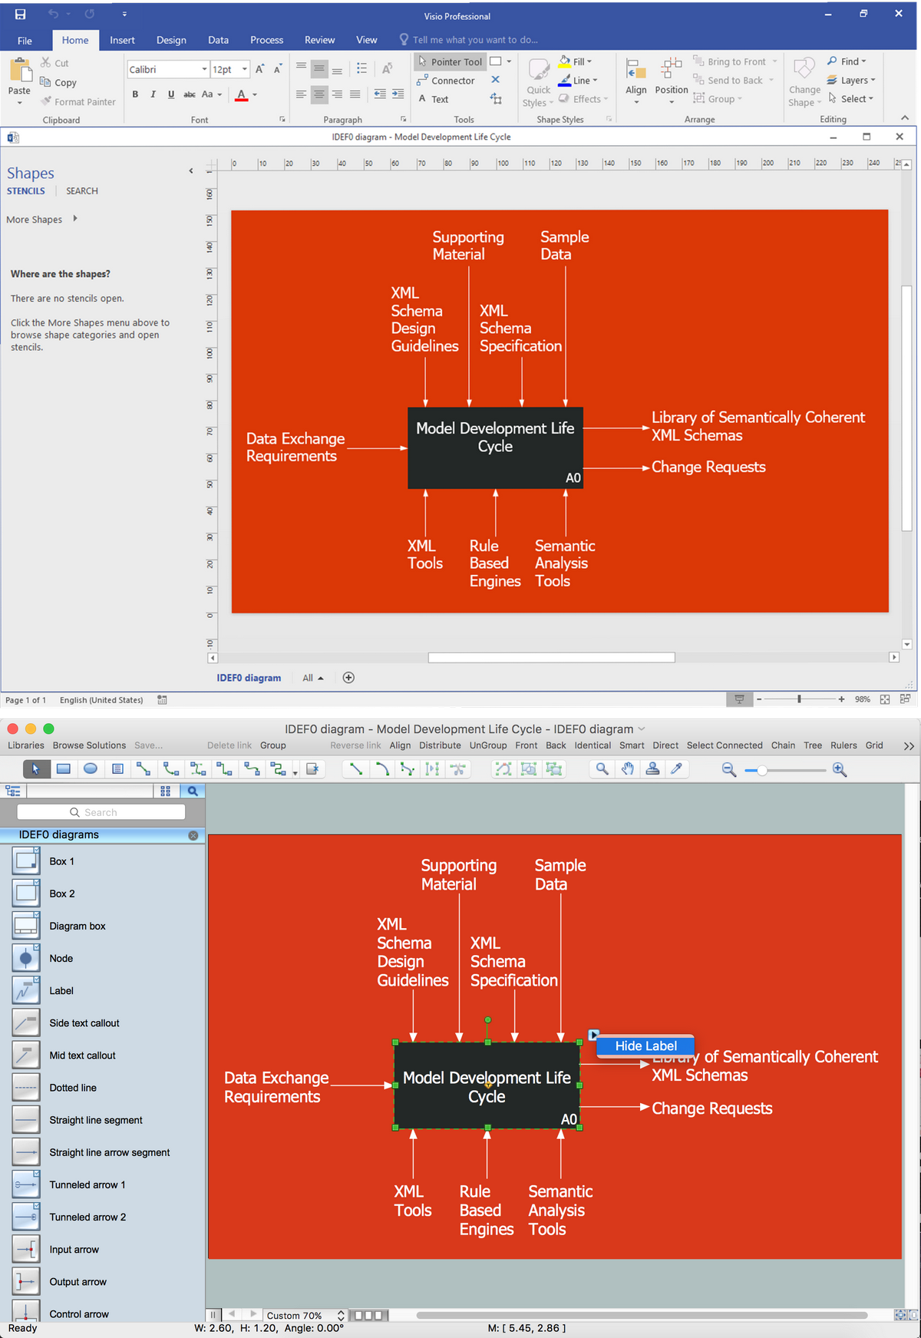Collapse the Shapes pane with arrow
This screenshot has height=1338, width=921.
point(191,171)
